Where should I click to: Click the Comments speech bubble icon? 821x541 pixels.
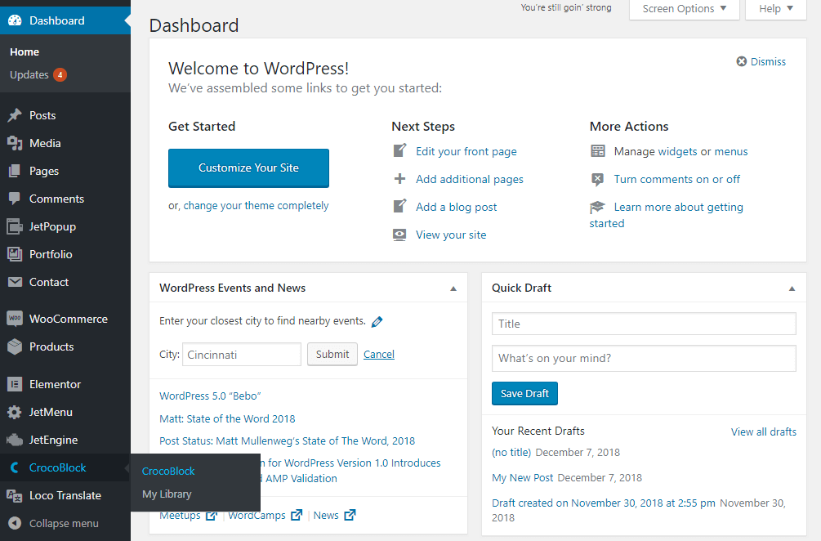[15, 199]
